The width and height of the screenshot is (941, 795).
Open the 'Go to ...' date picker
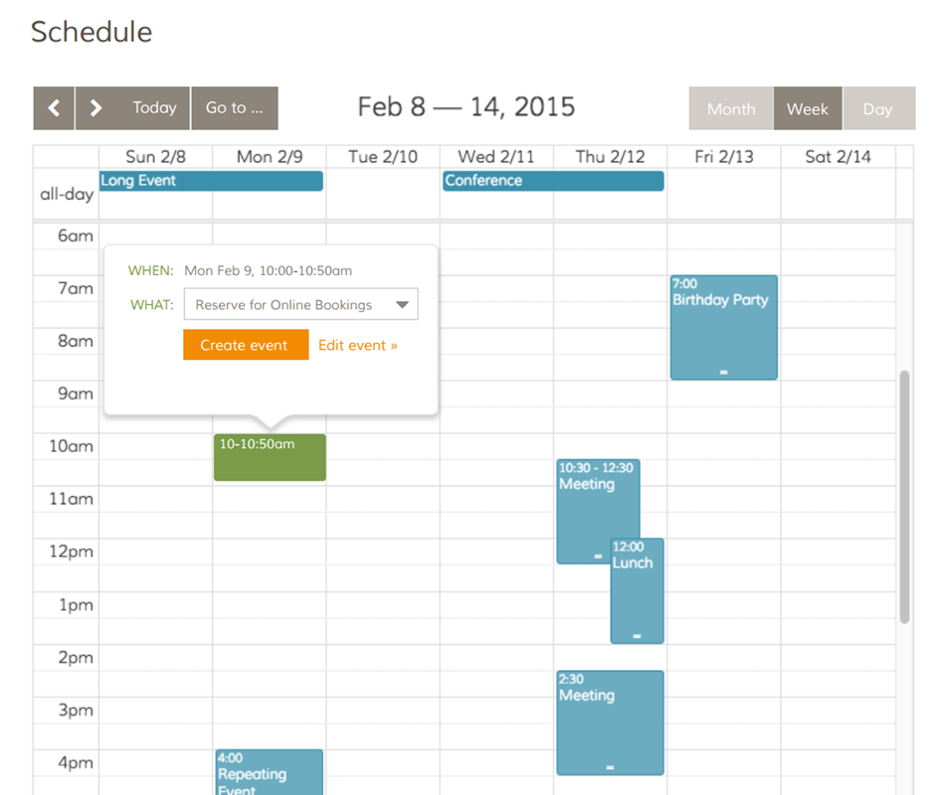point(235,108)
